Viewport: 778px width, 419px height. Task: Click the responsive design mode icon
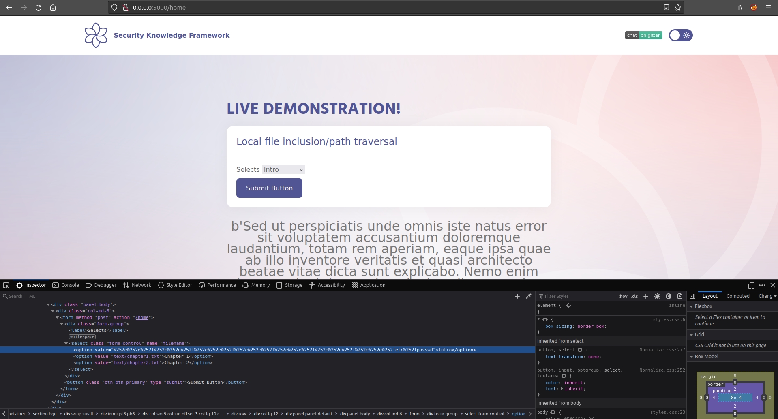click(751, 285)
